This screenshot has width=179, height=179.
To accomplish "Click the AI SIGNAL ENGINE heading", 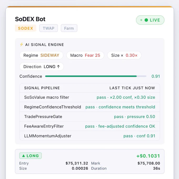I will [x=44, y=44].
